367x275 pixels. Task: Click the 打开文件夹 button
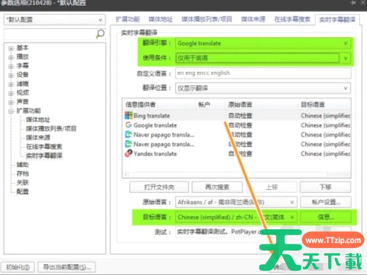pyautogui.click(x=159, y=187)
